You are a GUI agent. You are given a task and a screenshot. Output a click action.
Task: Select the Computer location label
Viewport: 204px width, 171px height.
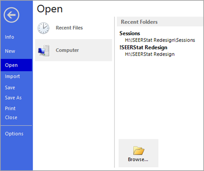pos(67,50)
